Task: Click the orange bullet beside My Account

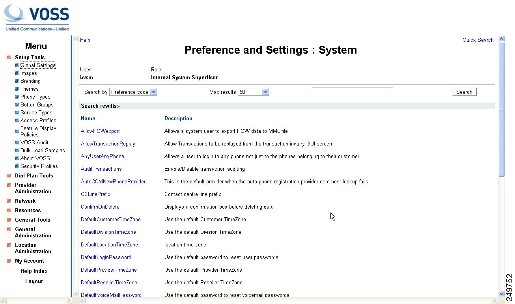Action: click(x=9, y=261)
